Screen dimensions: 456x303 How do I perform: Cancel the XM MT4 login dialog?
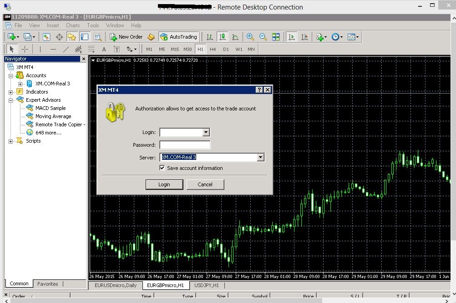pyautogui.click(x=205, y=184)
